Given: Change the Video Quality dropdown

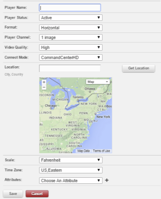Looking at the screenshot, I should 71,47.
